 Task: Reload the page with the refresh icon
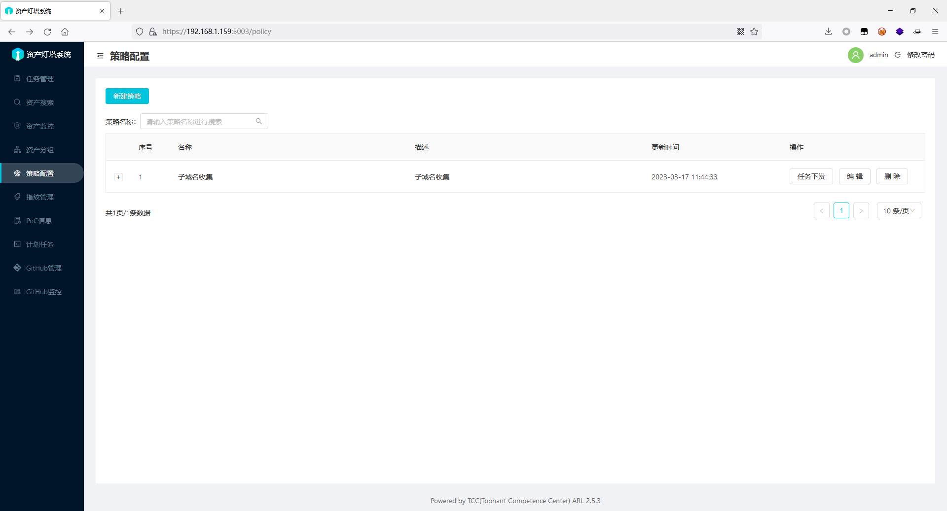tap(47, 32)
